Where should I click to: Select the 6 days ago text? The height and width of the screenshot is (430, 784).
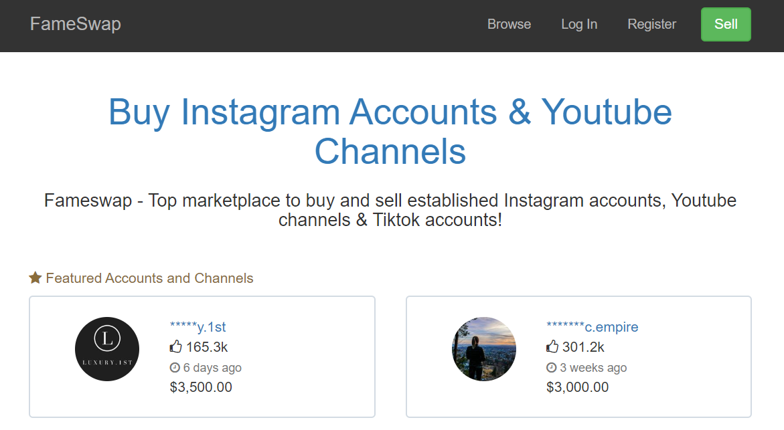point(212,368)
